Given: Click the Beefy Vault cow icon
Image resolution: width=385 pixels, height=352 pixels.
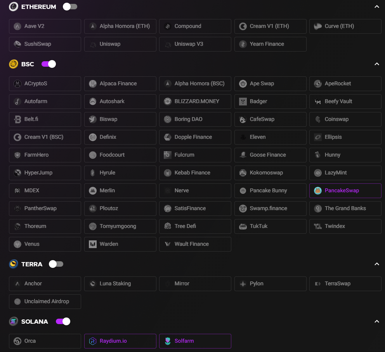Looking at the screenshot, I should coord(318,101).
